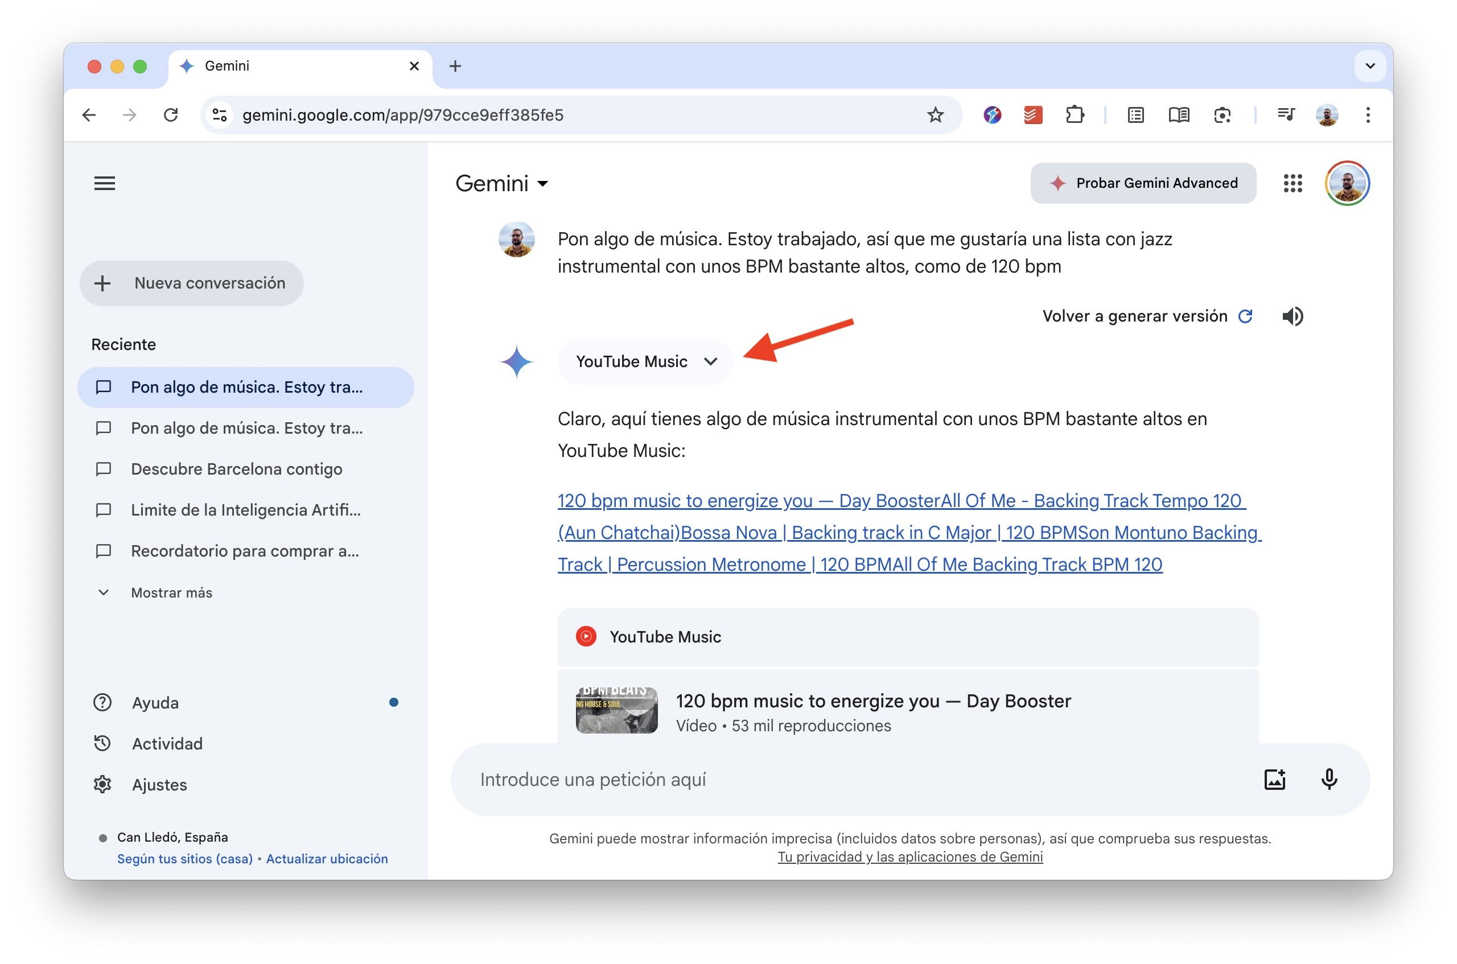This screenshot has width=1457, height=964.
Task: Upload an image with the picture icon
Action: click(x=1275, y=779)
